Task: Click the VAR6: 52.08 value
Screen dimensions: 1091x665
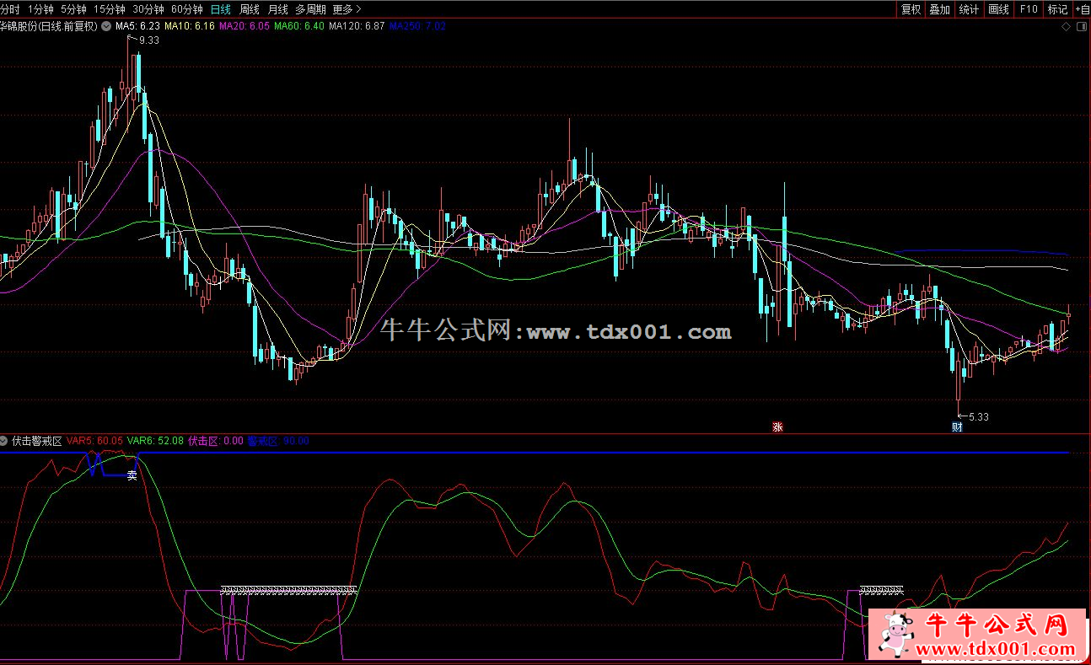Action: pos(156,441)
